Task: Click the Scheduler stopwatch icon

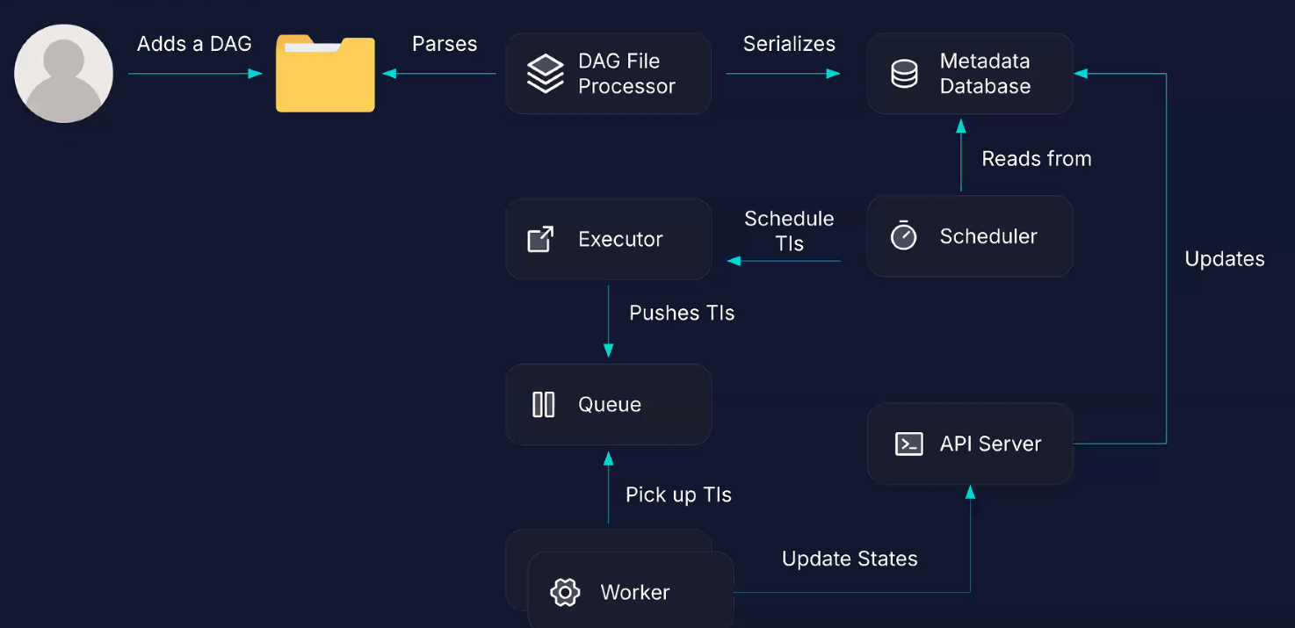Action: point(903,235)
